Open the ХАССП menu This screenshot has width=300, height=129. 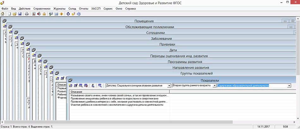tap(95, 8)
